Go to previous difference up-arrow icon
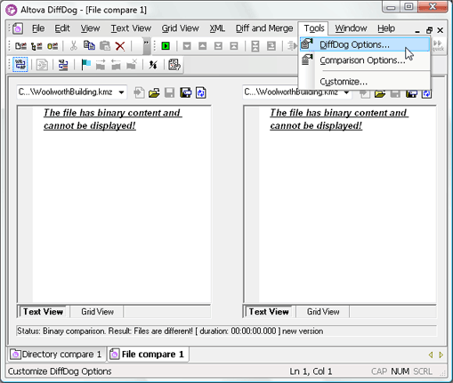This screenshot has width=453, height=383. (x=203, y=46)
